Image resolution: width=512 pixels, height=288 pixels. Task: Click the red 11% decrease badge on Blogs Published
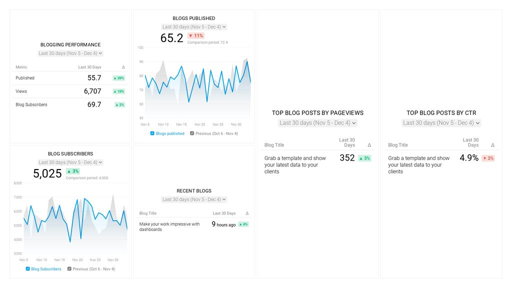pyautogui.click(x=196, y=36)
